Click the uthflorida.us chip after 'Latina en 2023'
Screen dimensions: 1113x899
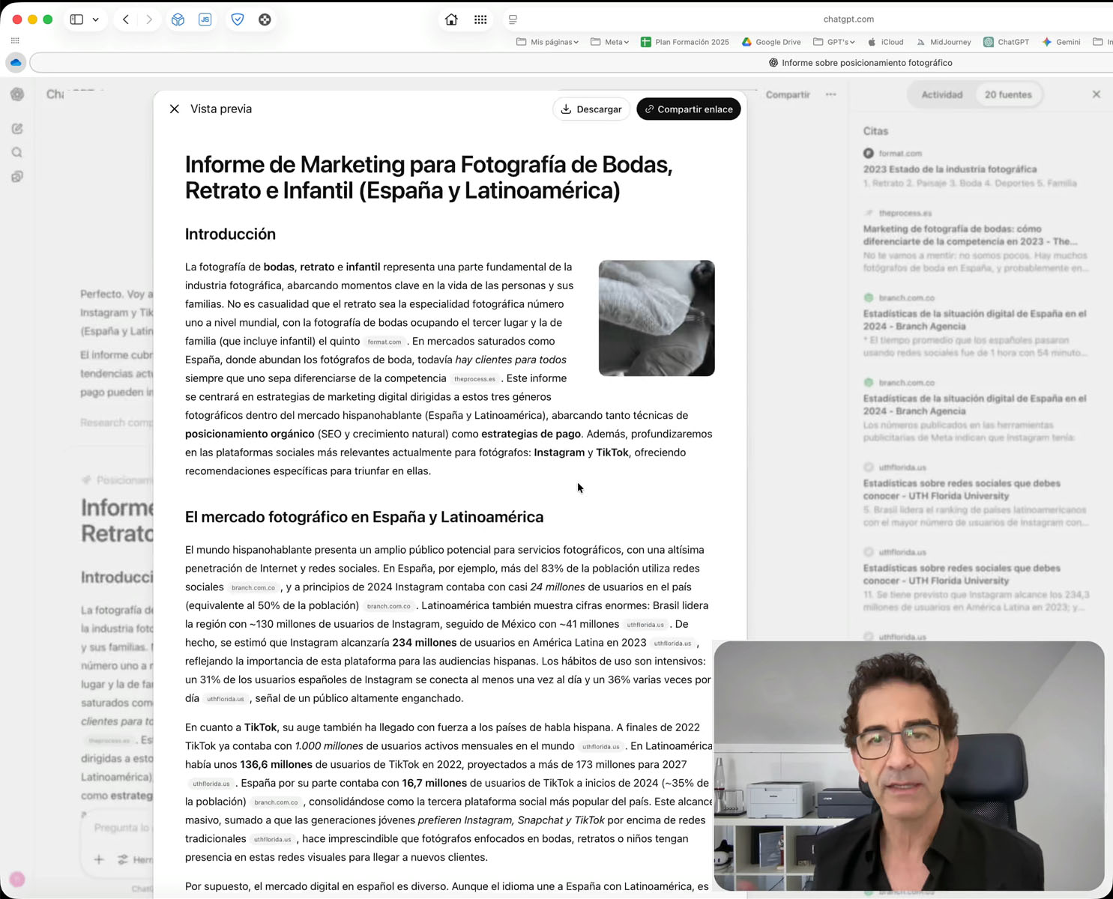[x=672, y=644]
